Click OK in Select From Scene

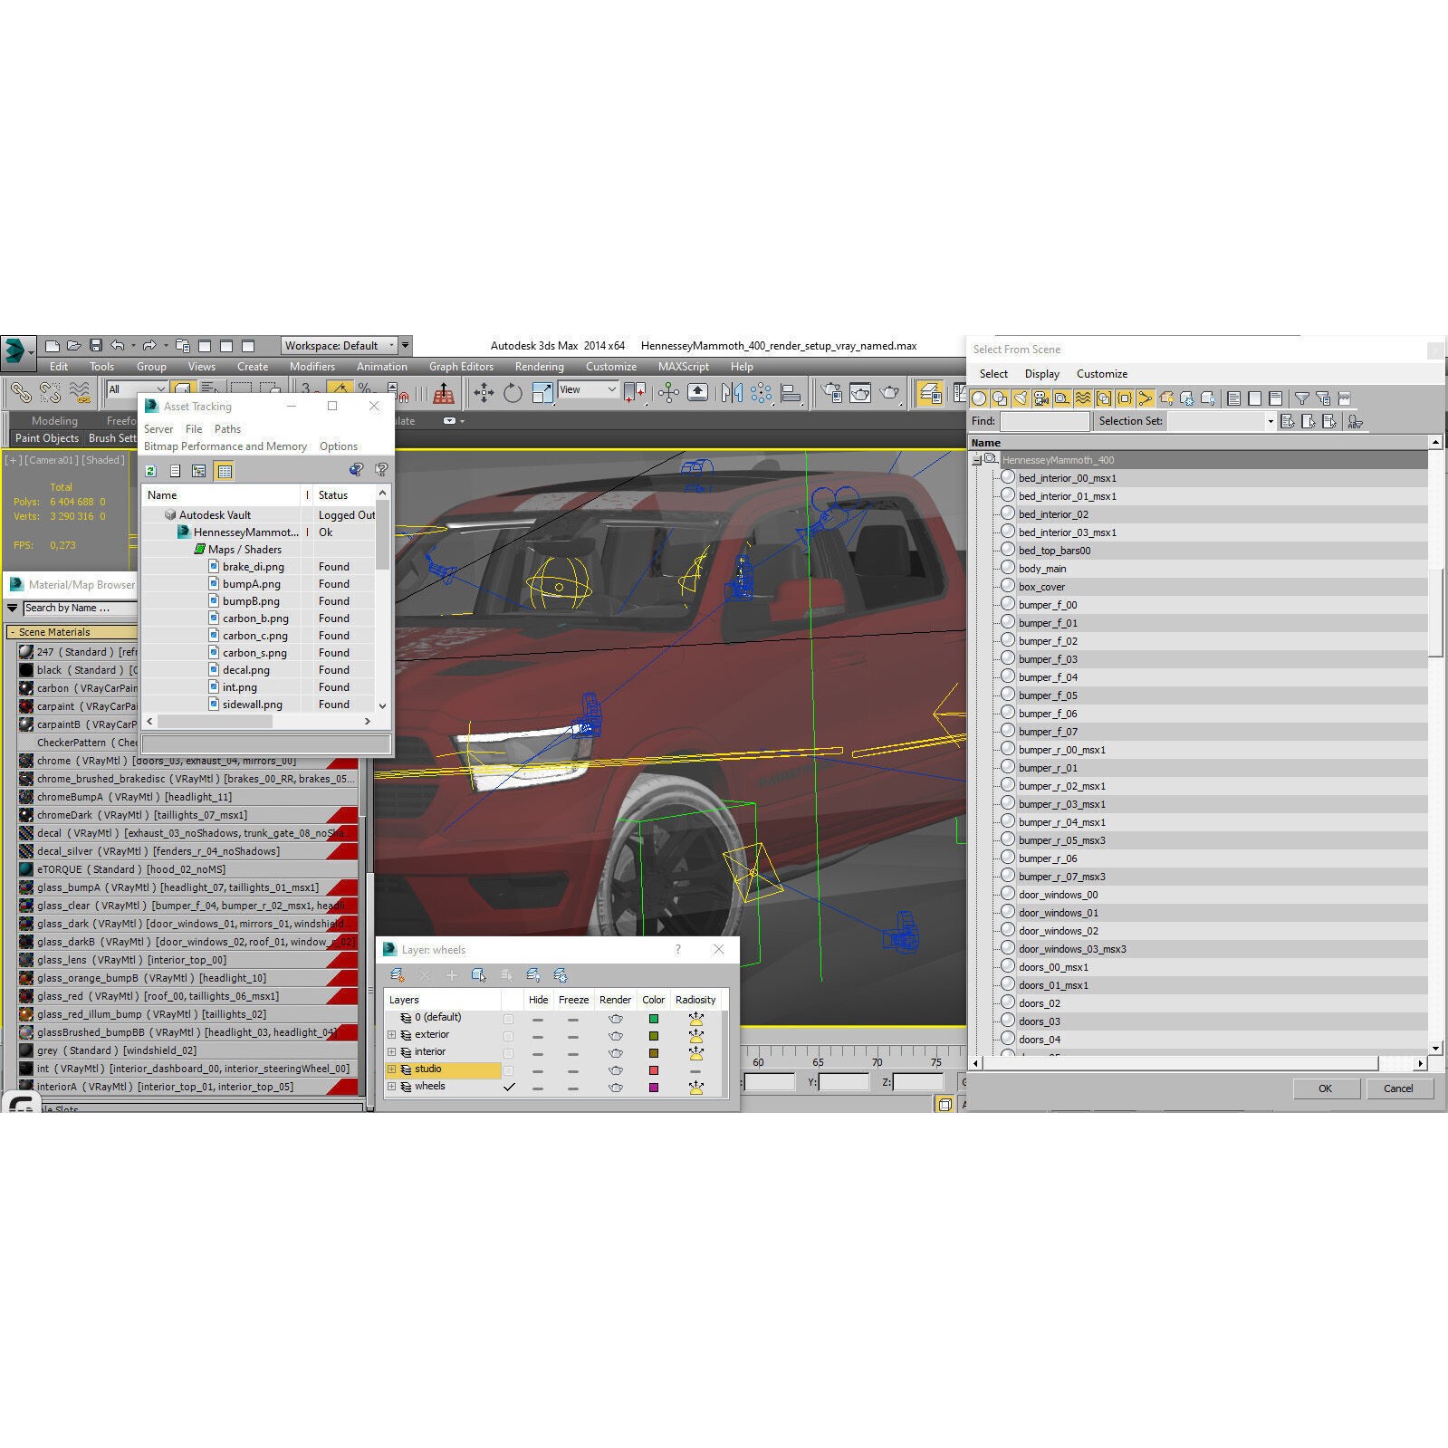1325,1088
